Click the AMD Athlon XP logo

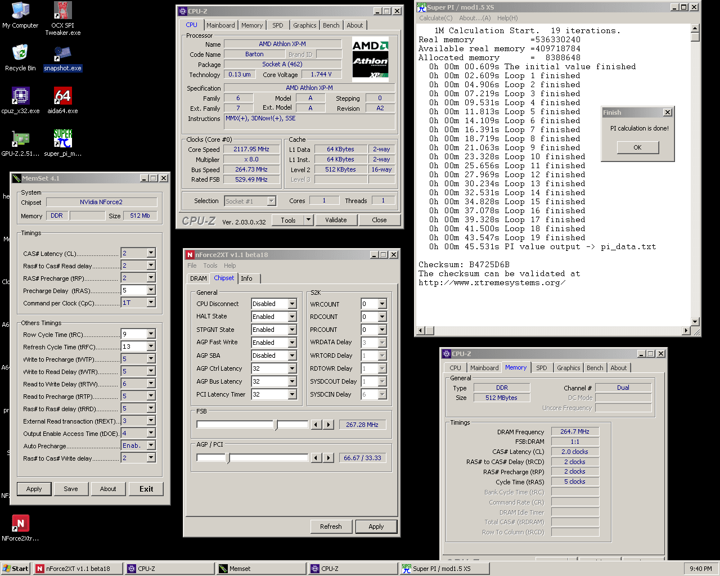click(370, 59)
